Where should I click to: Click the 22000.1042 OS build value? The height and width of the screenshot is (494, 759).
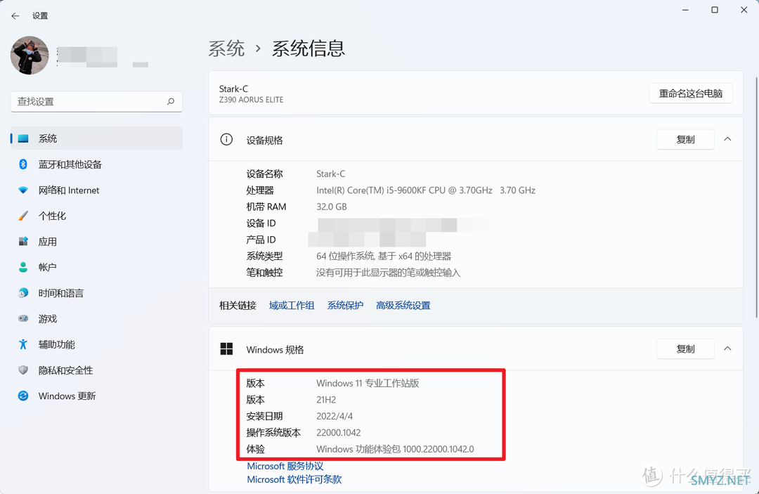point(338,433)
